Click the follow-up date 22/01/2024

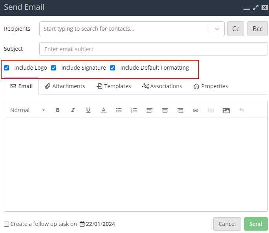[101, 224]
